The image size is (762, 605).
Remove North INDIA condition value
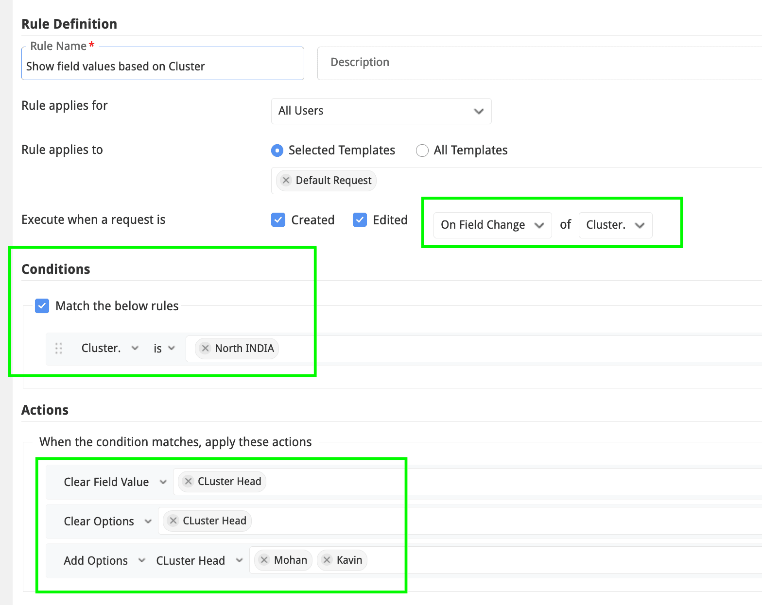click(205, 348)
